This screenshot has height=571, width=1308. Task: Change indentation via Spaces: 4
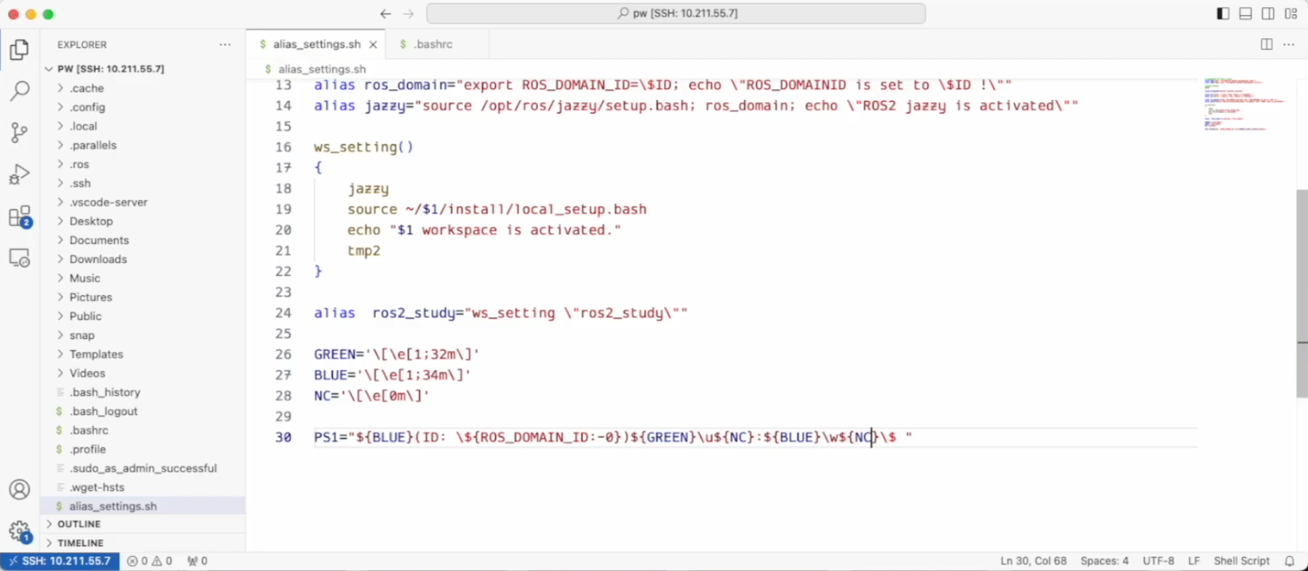tap(1104, 561)
